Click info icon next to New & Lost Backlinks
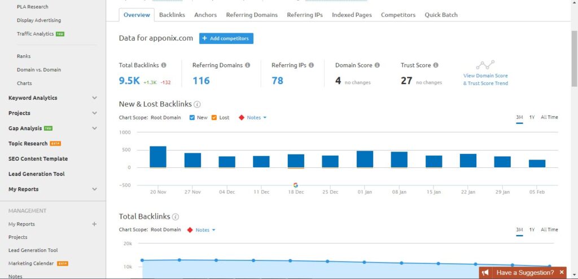The width and height of the screenshot is (578, 279). [197, 104]
